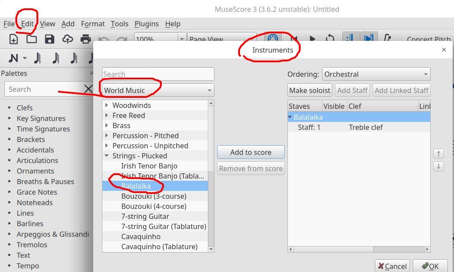Click the instrument Search field
The width and height of the screenshot is (454, 272).
pyautogui.click(x=158, y=74)
